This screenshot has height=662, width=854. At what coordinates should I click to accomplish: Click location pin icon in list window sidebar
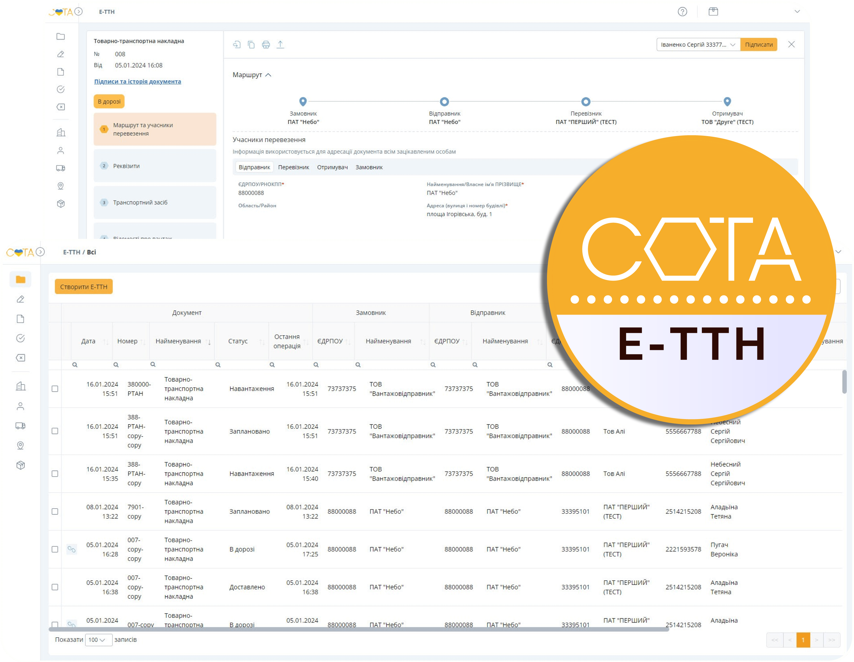click(21, 445)
